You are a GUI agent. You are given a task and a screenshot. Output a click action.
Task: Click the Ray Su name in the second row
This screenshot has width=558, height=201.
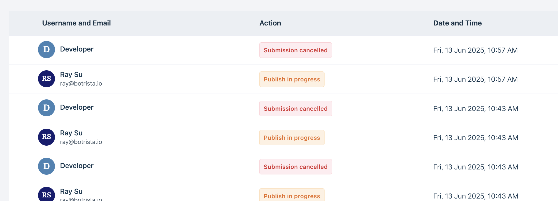point(71,75)
